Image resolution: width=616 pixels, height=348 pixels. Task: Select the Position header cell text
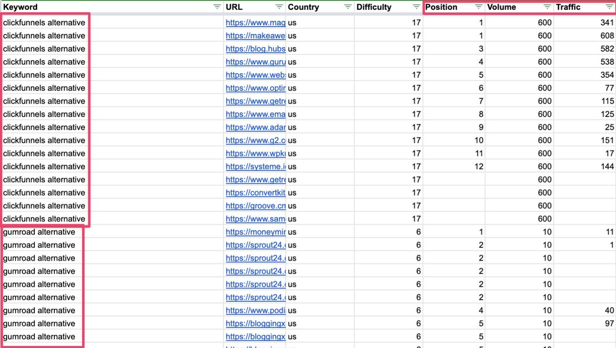441,7
